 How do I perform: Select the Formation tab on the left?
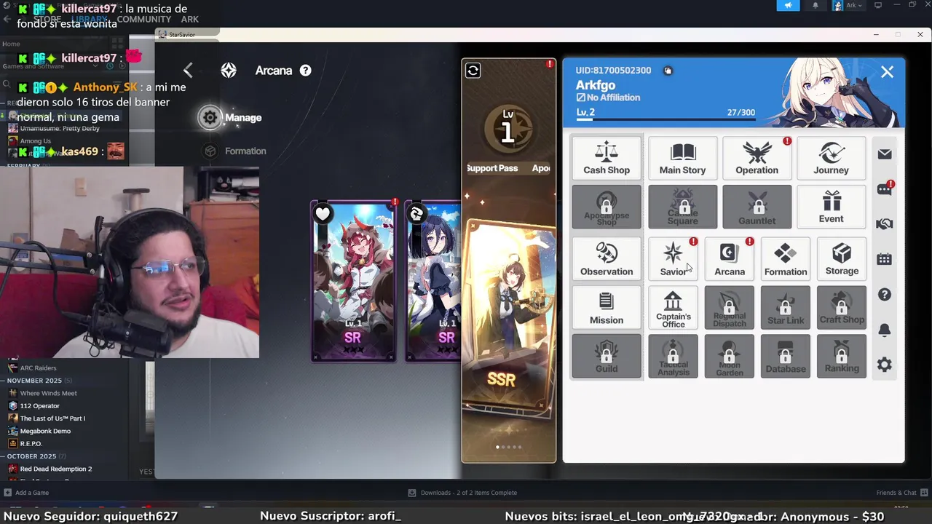tap(235, 151)
